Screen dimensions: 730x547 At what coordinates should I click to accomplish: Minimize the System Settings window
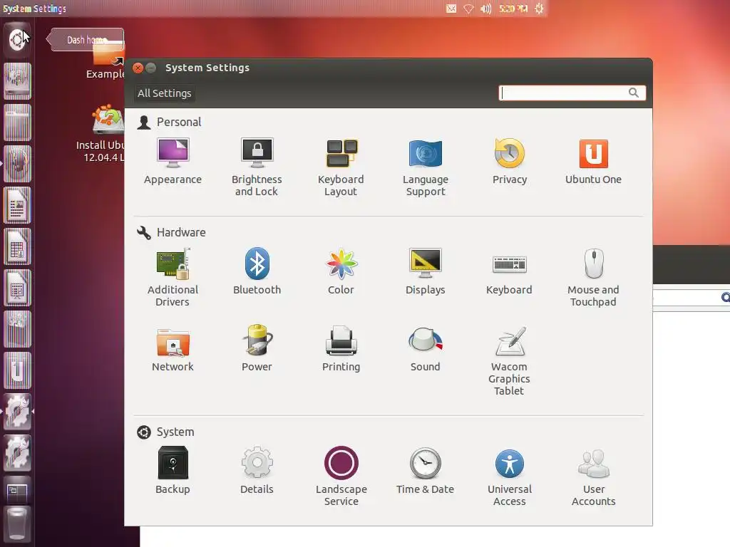tap(151, 68)
